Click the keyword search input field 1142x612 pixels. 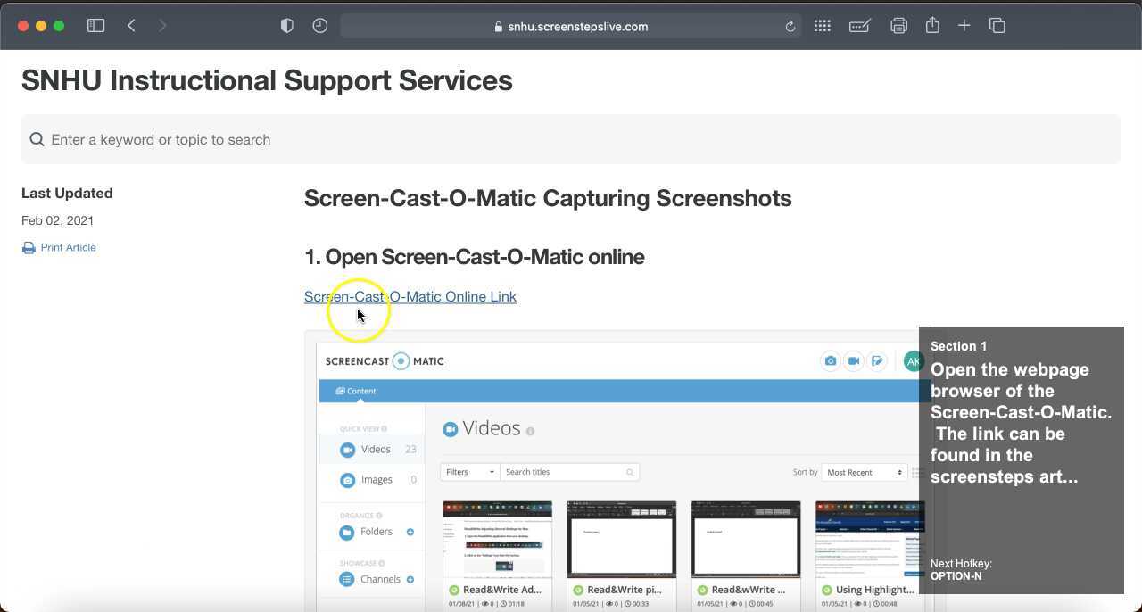(x=570, y=139)
